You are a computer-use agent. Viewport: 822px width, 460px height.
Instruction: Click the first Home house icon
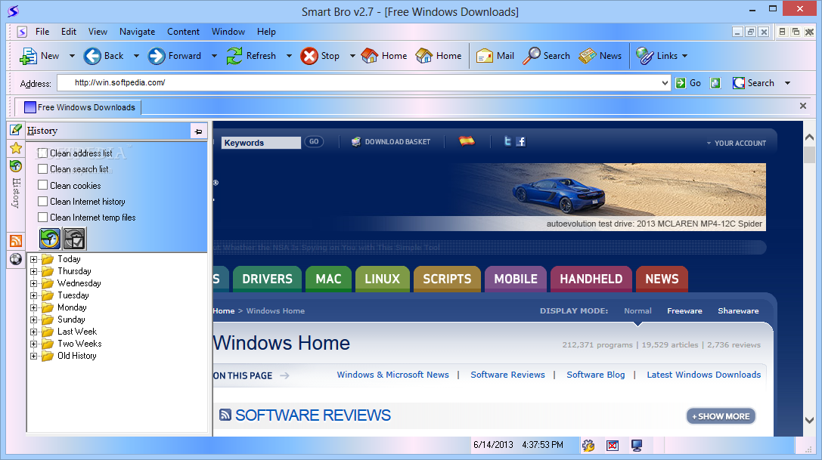click(x=370, y=56)
